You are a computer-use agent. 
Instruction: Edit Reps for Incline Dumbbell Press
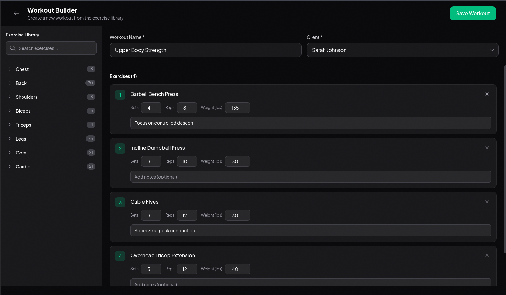(187, 161)
